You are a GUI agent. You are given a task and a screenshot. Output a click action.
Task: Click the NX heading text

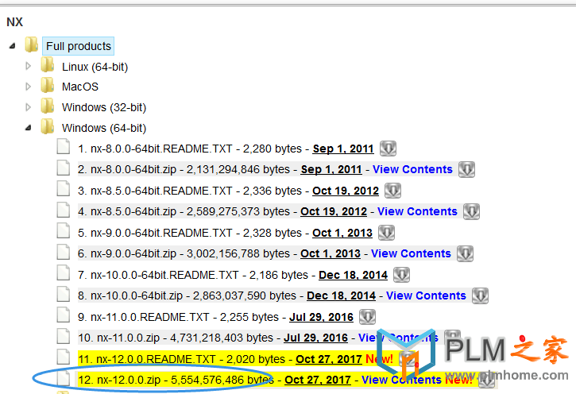coord(14,22)
